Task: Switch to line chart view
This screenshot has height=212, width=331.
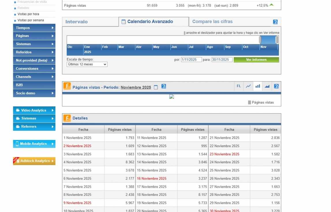Action: (x=248, y=86)
